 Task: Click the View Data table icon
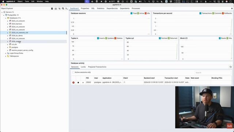[x=56, y=8]
